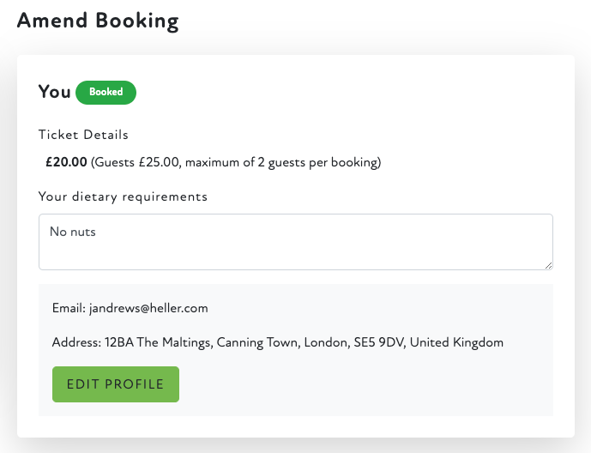The width and height of the screenshot is (591, 453).
Task: Click the postcode SE5 9DV
Action: 378,342
